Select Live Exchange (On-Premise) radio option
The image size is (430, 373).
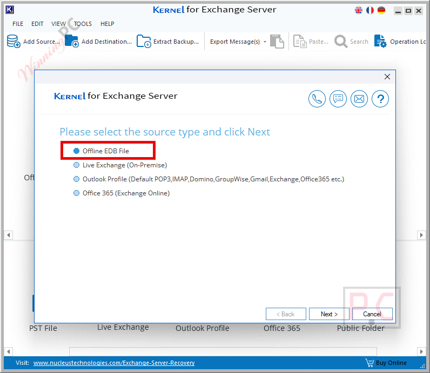pyautogui.click(x=120, y=165)
